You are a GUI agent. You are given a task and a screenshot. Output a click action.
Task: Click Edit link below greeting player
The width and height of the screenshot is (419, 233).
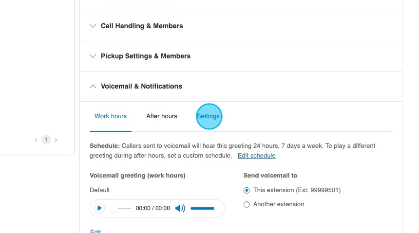point(95,231)
